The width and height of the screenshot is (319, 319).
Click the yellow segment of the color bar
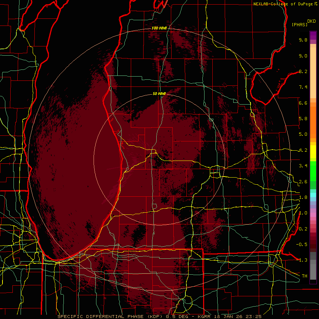coord(313,152)
